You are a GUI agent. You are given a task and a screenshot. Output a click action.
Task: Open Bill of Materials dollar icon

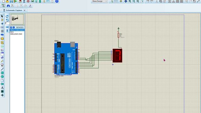pyautogui.click(x=44, y=1)
